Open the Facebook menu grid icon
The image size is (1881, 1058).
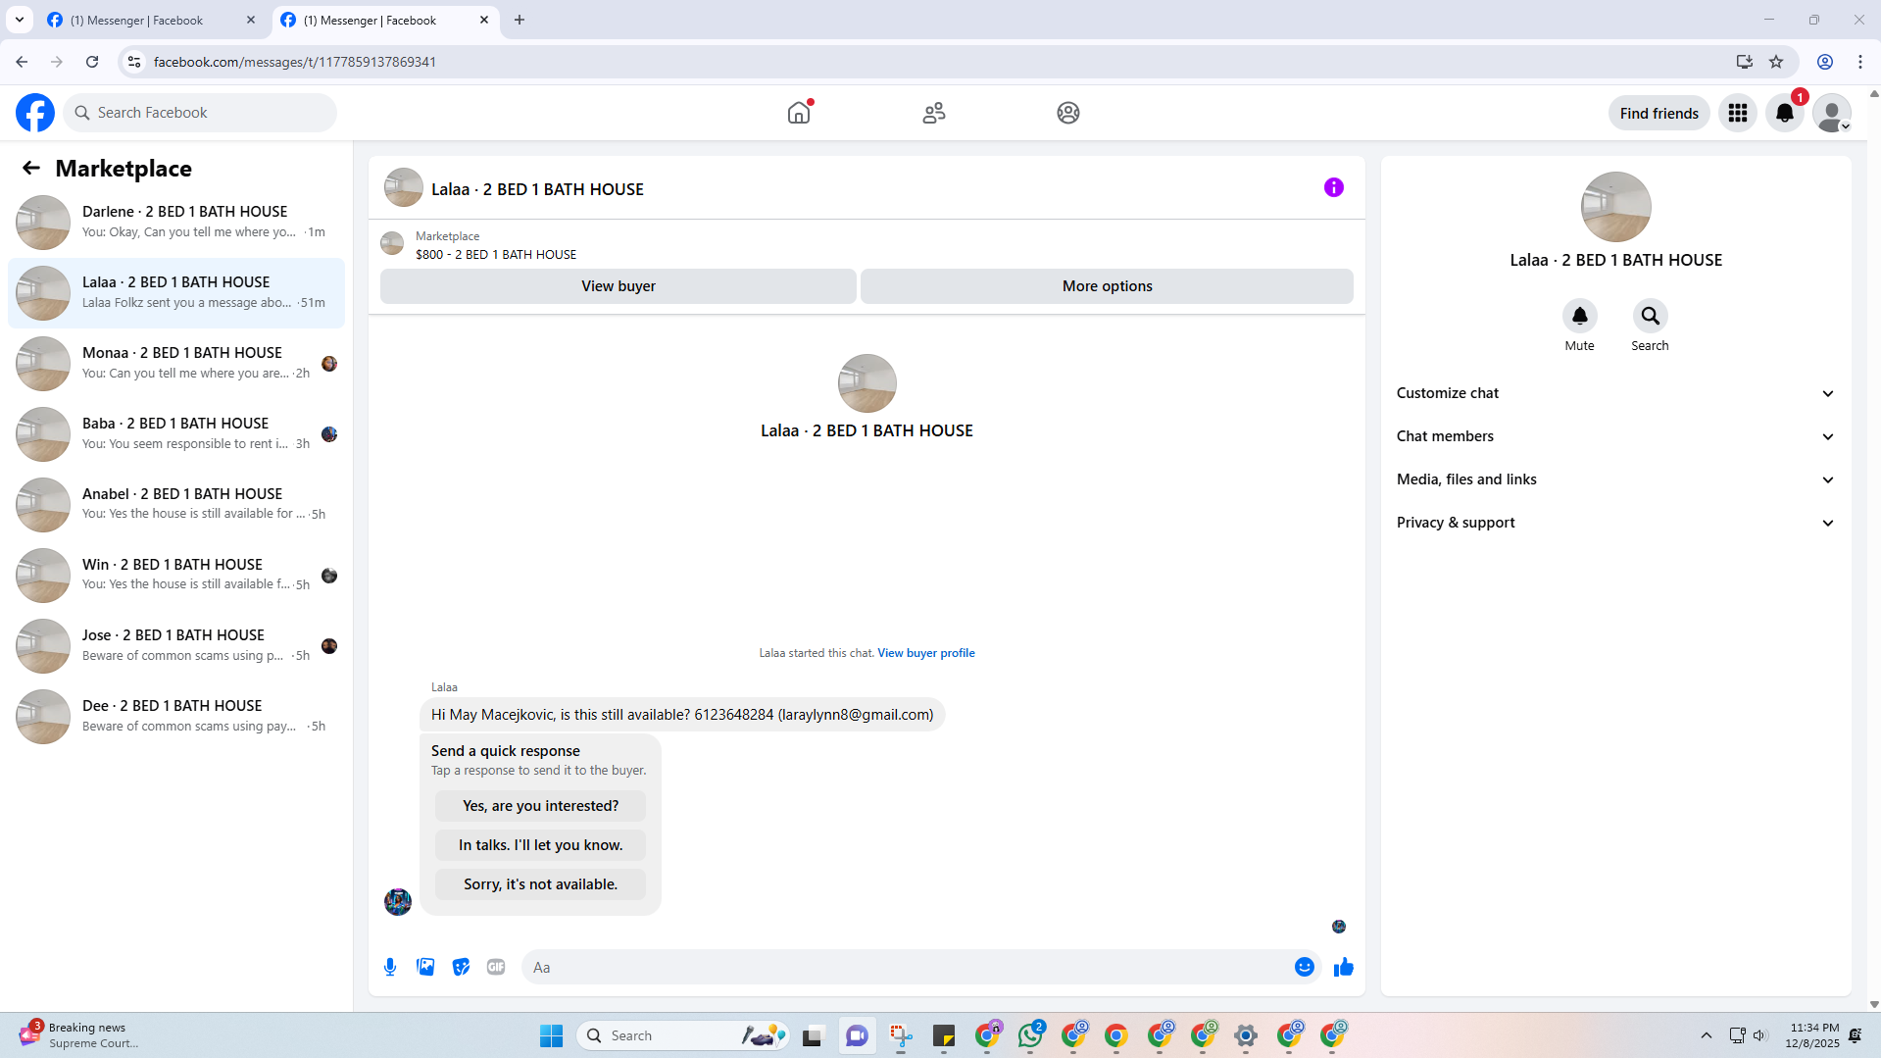pos(1738,113)
